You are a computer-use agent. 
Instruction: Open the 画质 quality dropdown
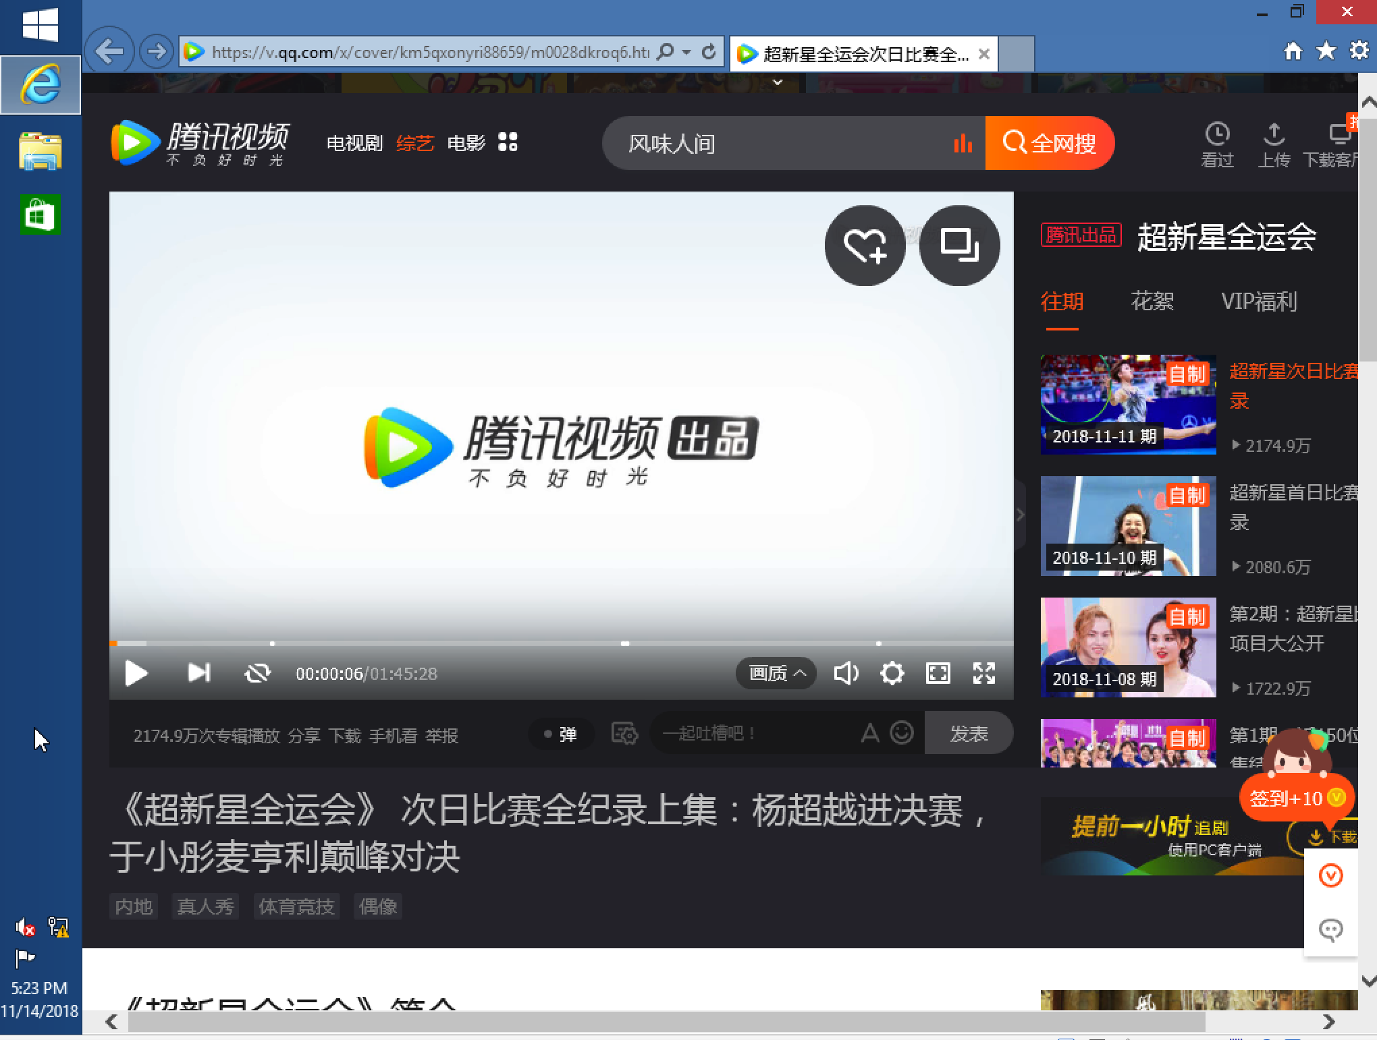coord(775,672)
